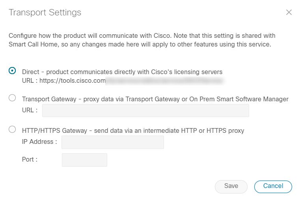Focus the IP Address text box
The height and width of the screenshot is (201, 300).
pos(113,142)
